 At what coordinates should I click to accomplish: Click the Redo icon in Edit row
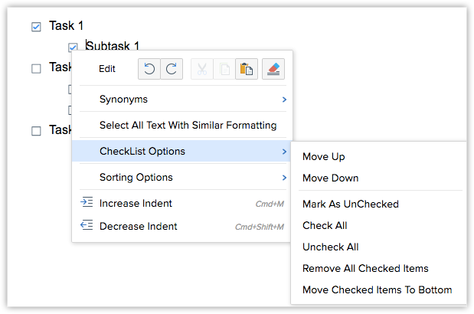(172, 69)
